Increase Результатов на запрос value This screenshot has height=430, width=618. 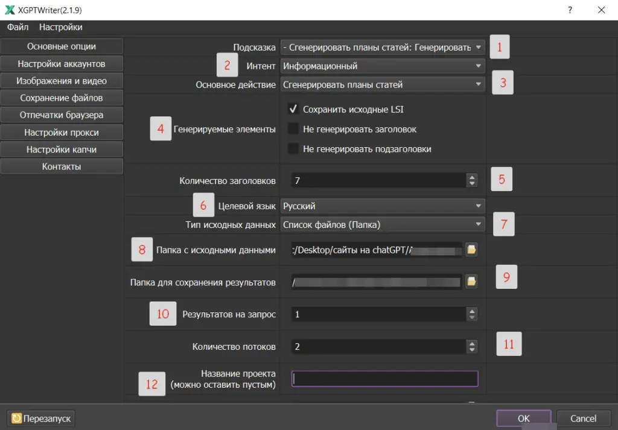click(472, 311)
